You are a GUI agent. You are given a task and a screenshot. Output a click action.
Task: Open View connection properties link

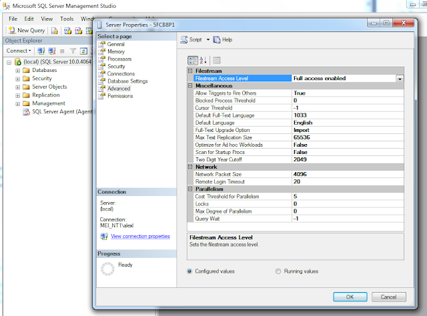point(140,236)
